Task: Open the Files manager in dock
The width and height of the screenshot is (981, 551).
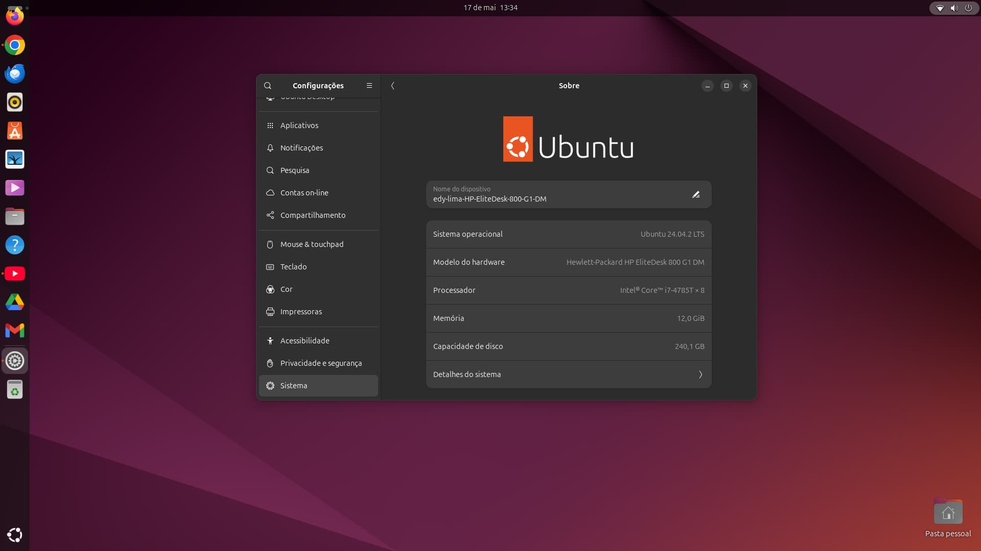Action: coord(15,217)
